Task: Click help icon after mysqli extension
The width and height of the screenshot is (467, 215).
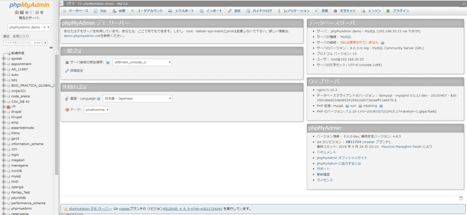Action: tap(347, 106)
